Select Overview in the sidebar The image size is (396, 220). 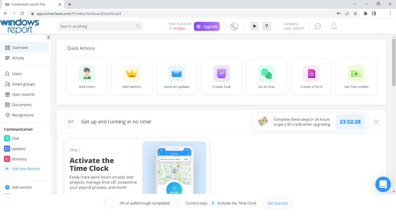click(25, 48)
